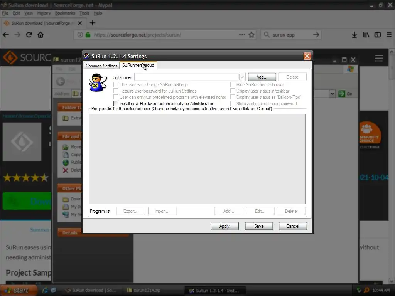The image size is (395, 296).
Task: Open the browser hamburger menu
Action: click(389, 35)
